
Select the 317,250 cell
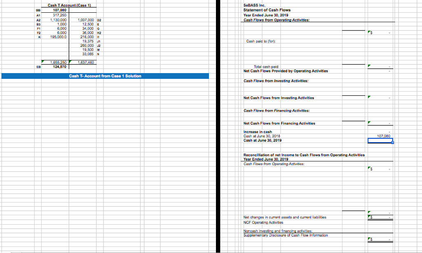[60, 15]
